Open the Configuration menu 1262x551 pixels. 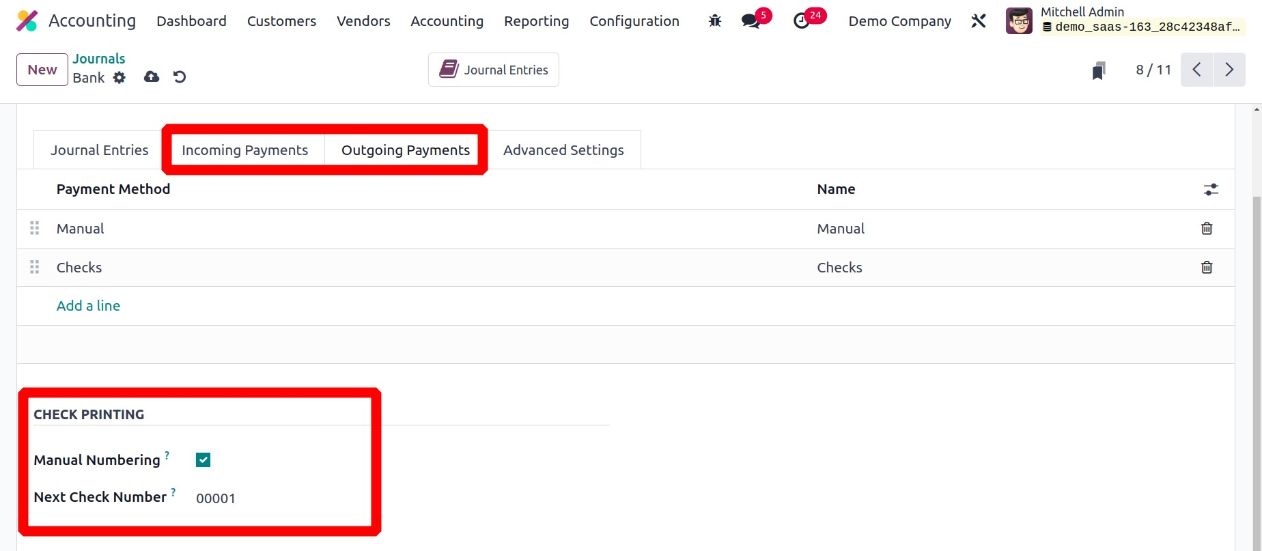(634, 21)
